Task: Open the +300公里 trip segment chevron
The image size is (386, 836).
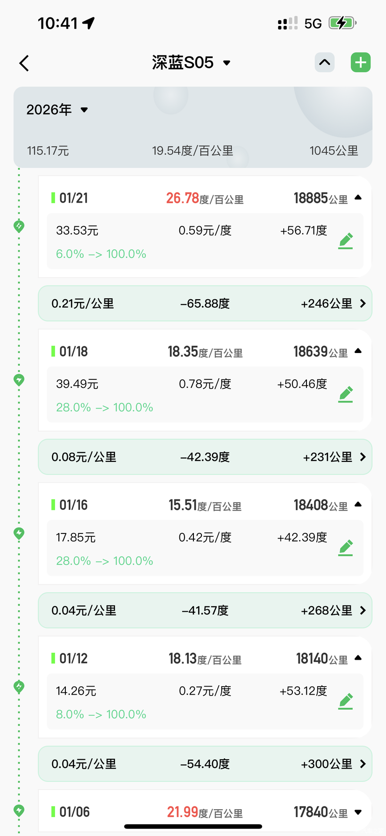Action: pos(362,764)
